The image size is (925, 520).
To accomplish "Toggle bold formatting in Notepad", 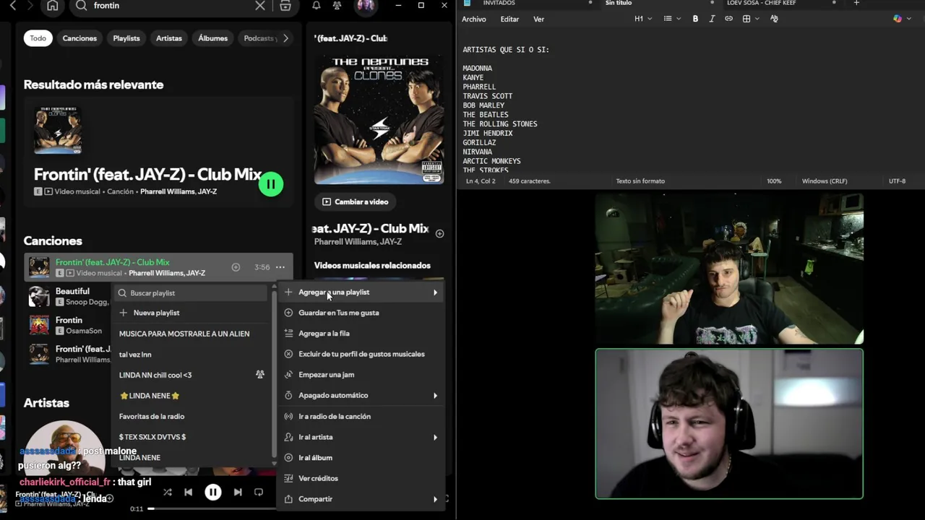I will [695, 19].
